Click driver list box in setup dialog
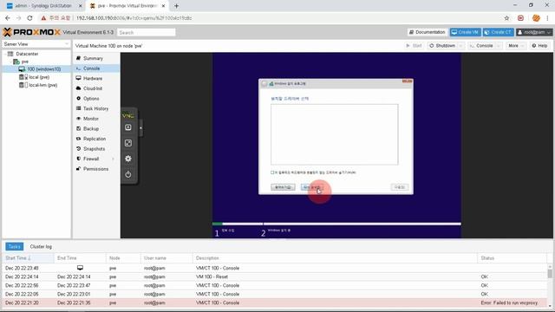This screenshot has width=555, height=312. (335, 134)
